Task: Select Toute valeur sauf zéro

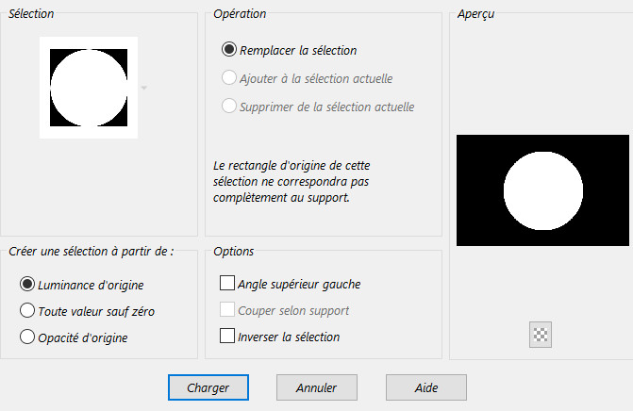Action: pyautogui.click(x=27, y=310)
